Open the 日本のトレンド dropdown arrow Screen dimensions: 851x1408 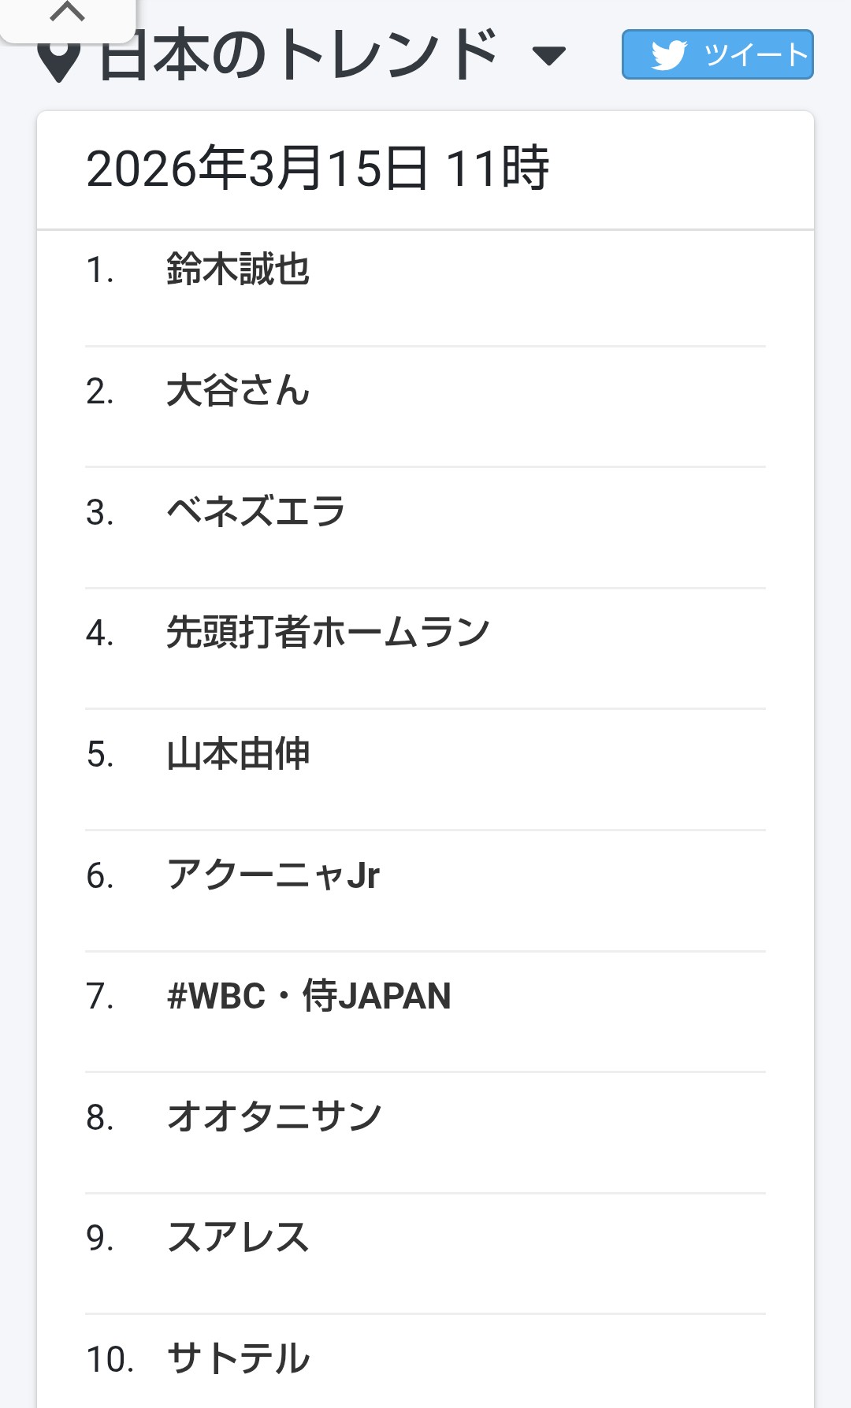pos(549,56)
